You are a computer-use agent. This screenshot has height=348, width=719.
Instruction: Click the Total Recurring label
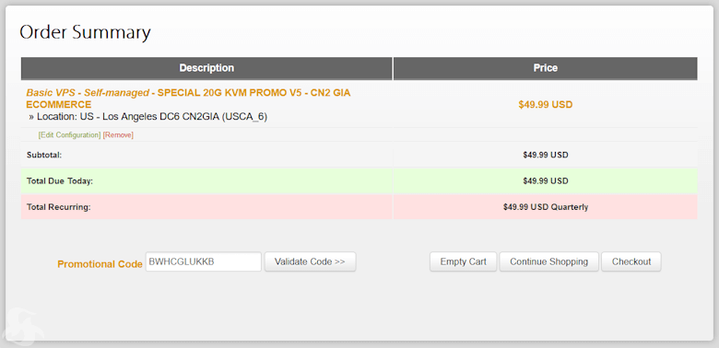(x=59, y=207)
